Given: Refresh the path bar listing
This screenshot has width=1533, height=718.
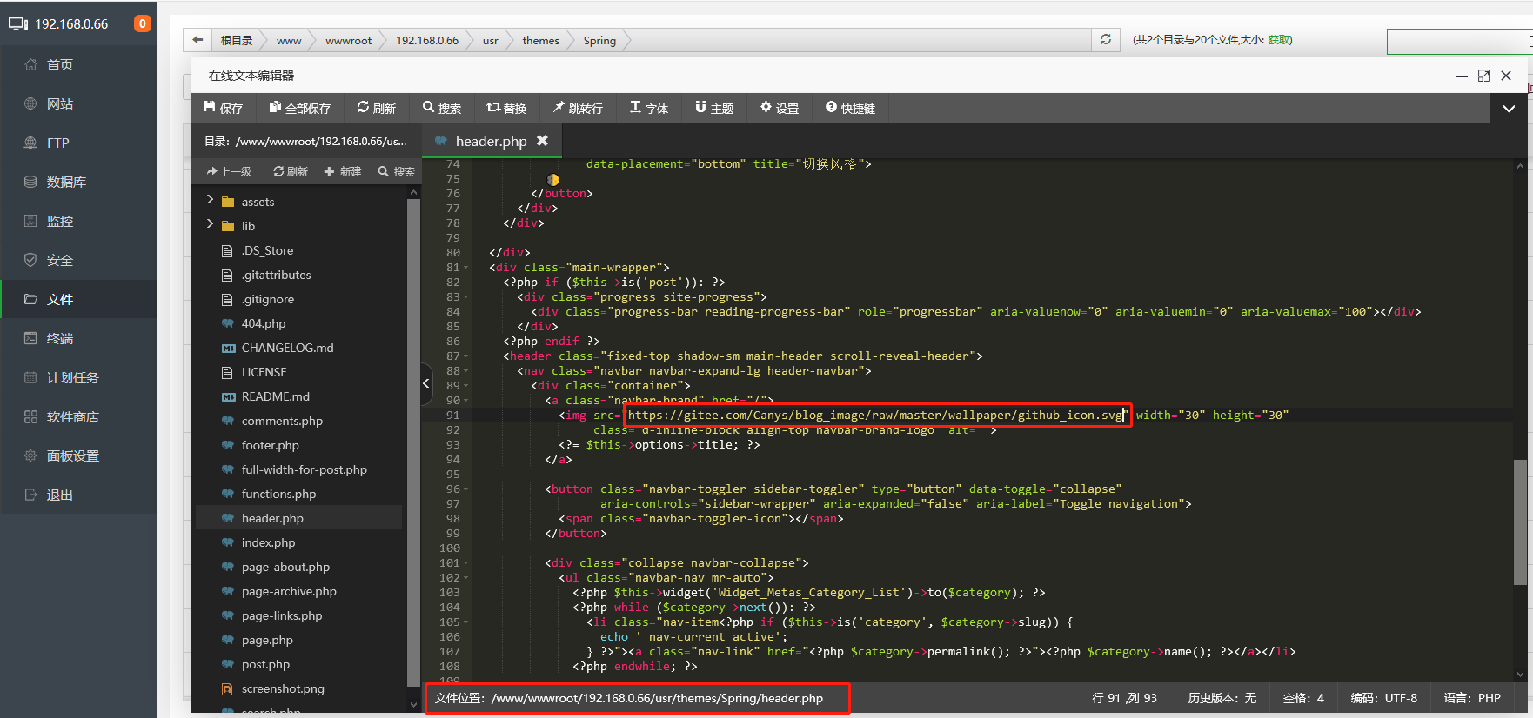Looking at the screenshot, I should pyautogui.click(x=1105, y=39).
